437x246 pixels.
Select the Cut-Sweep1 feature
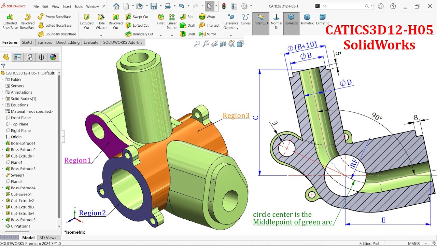(22, 194)
